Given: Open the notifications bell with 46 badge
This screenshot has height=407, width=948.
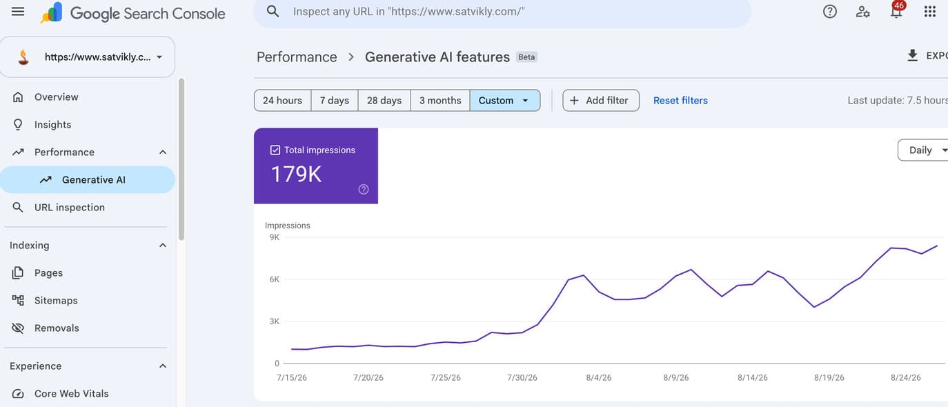Looking at the screenshot, I should coord(896,10).
